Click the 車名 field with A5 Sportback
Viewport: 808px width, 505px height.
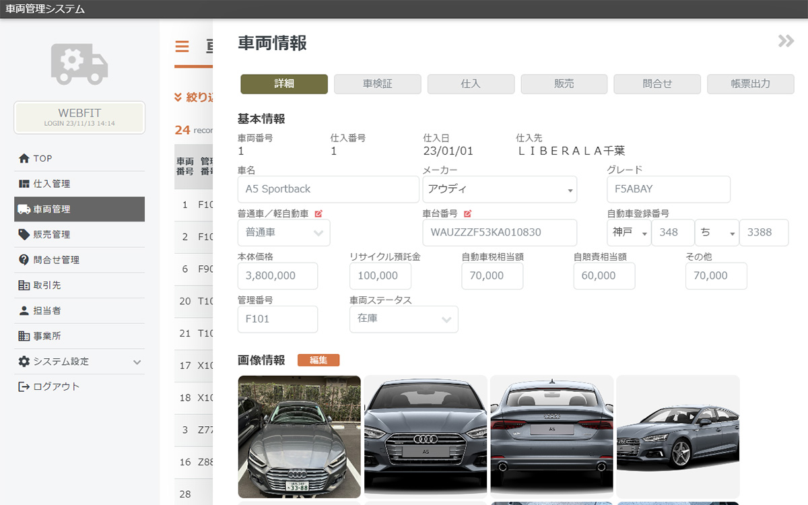pyautogui.click(x=329, y=189)
